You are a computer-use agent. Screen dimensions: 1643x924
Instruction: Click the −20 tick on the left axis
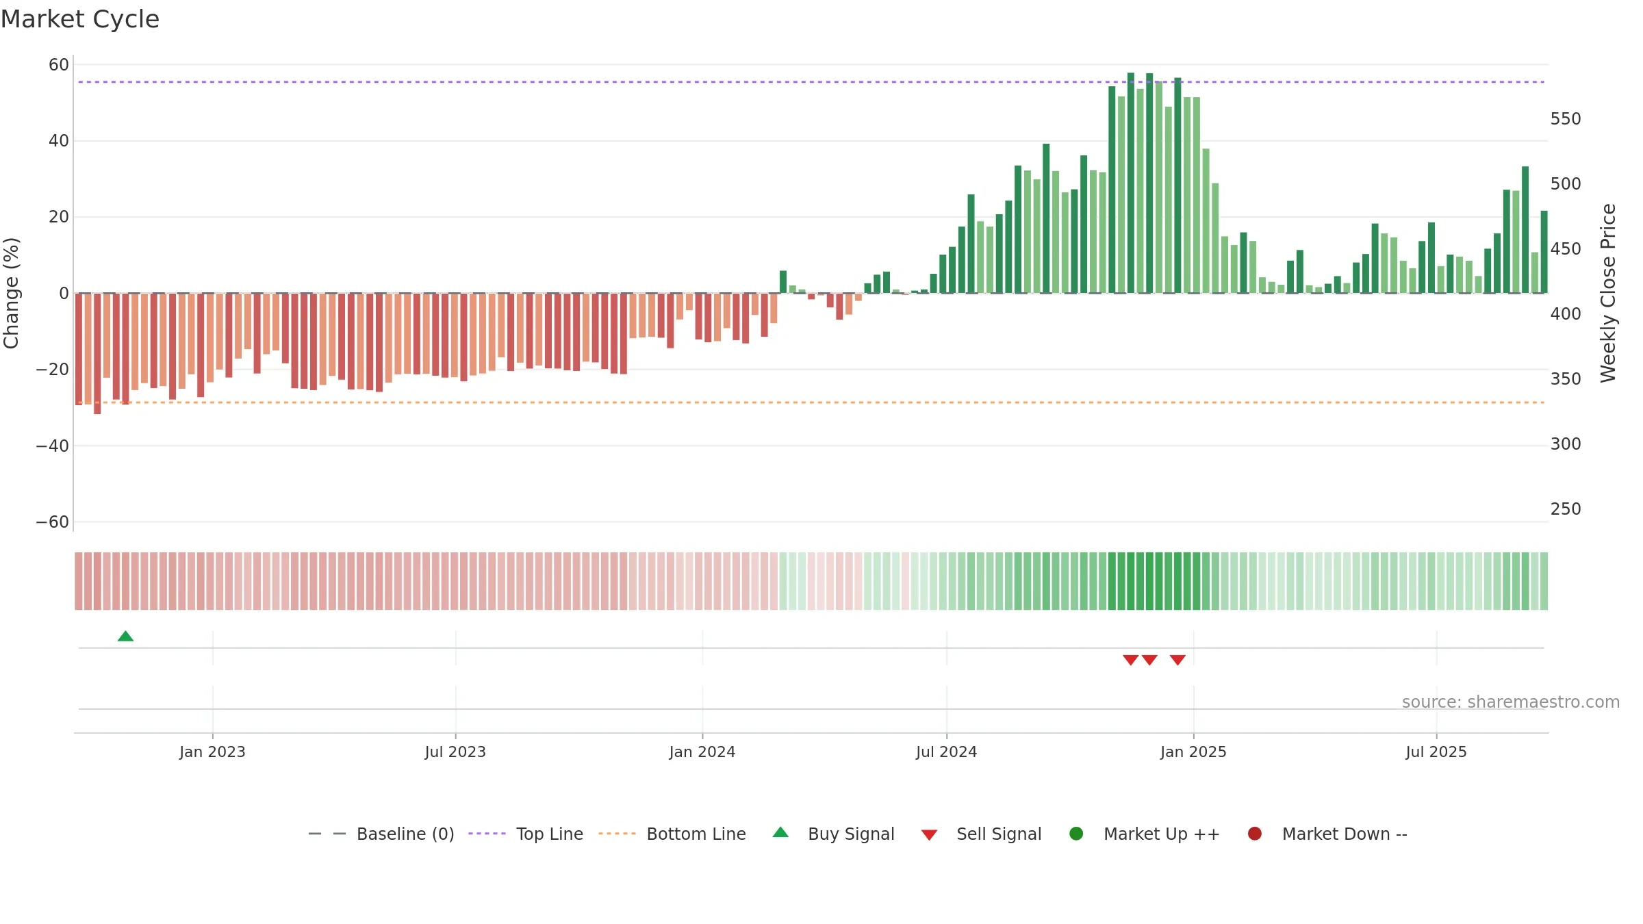pyautogui.click(x=53, y=370)
